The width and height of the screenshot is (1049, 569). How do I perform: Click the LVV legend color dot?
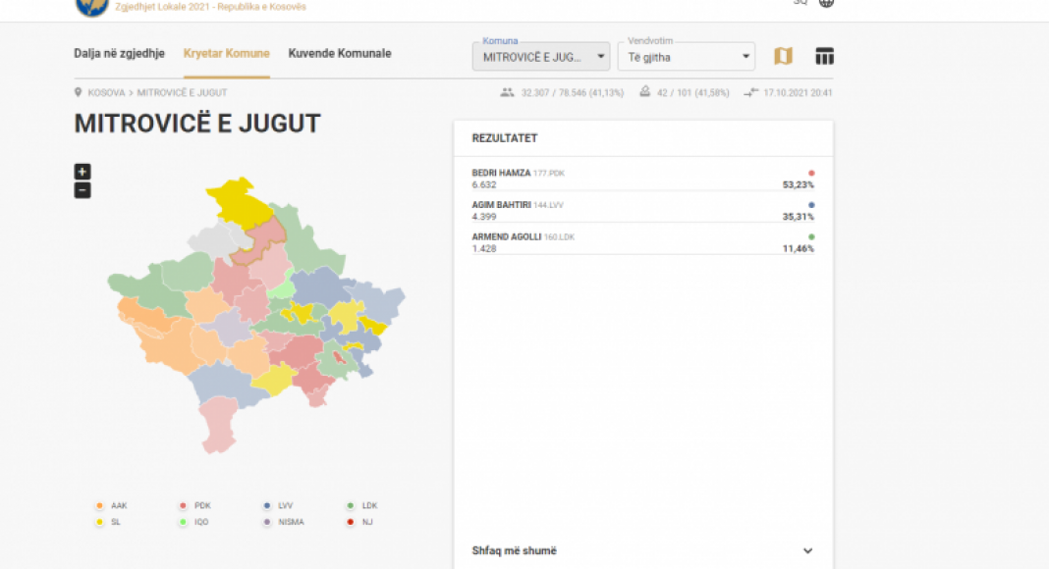pyautogui.click(x=266, y=506)
